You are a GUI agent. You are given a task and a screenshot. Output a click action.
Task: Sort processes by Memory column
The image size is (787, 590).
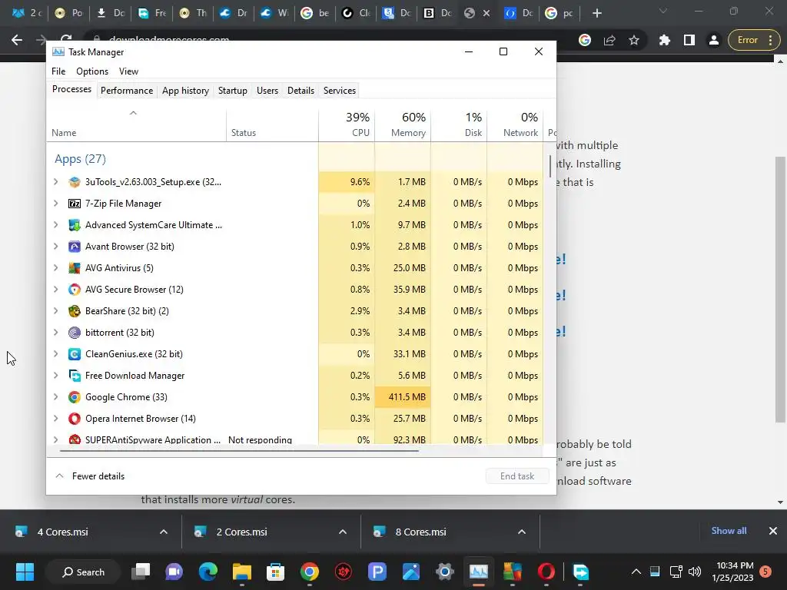pos(403,124)
